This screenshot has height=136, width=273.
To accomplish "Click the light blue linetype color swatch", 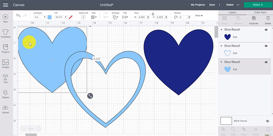I will tap(50, 17).
